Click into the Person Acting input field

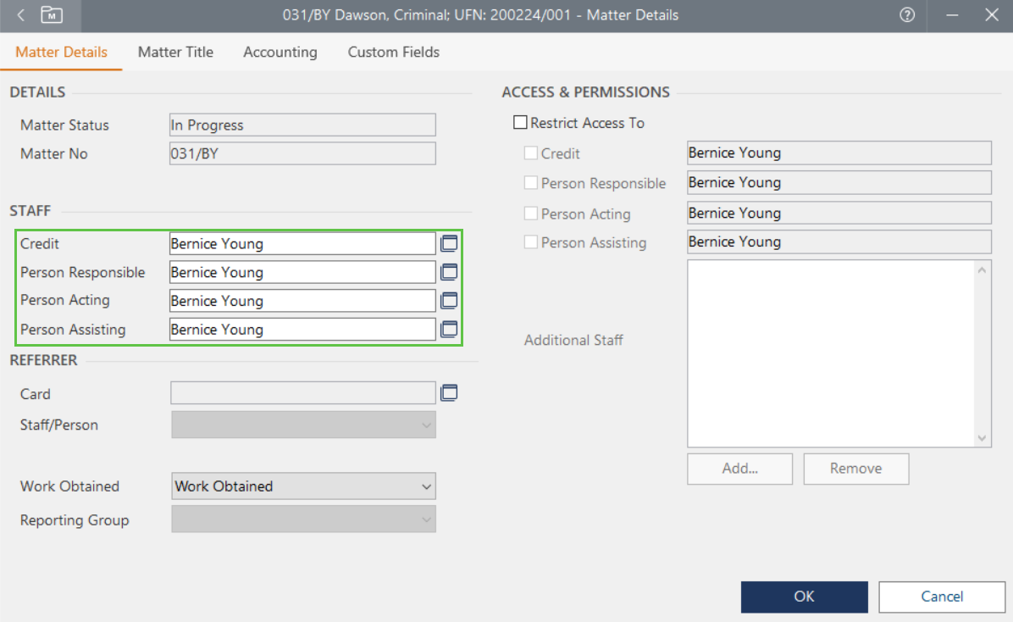pyautogui.click(x=302, y=301)
